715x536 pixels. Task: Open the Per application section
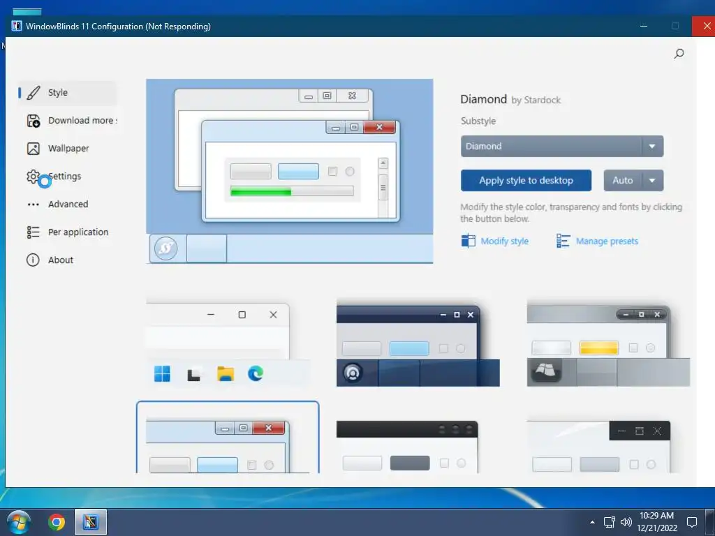pyautogui.click(x=68, y=232)
